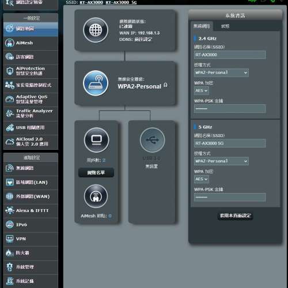
Task: Click the AiMesh node count 0
Action: [x=110, y=216]
